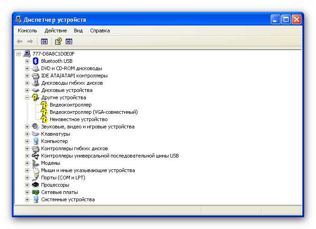316x229 pixels.
Task: Click the icon beside Системные устройства
Action: (x=36, y=199)
